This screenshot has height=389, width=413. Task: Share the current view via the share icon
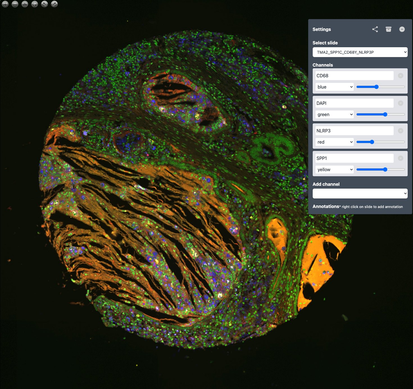point(375,29)
